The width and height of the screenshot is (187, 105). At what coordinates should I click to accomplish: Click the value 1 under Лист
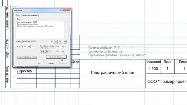click(x=167, y=69)
